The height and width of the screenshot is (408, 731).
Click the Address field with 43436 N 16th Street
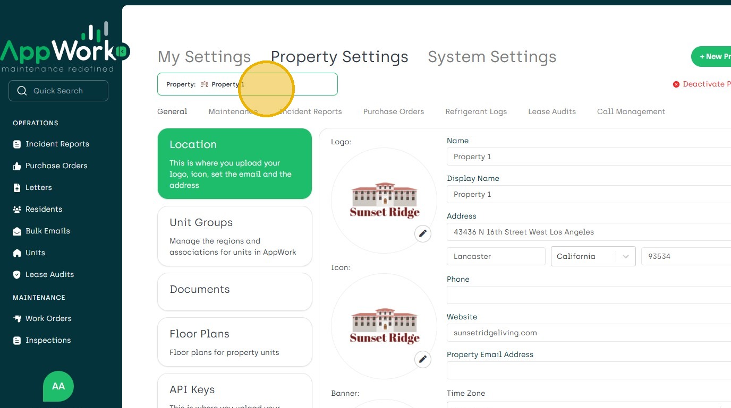(589, 232)
